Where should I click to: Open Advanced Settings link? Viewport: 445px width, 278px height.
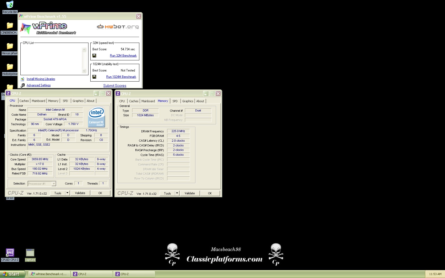coord(39,85)
